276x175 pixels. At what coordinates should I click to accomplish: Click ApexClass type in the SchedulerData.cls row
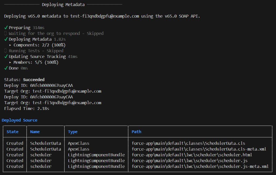(78, 143)
